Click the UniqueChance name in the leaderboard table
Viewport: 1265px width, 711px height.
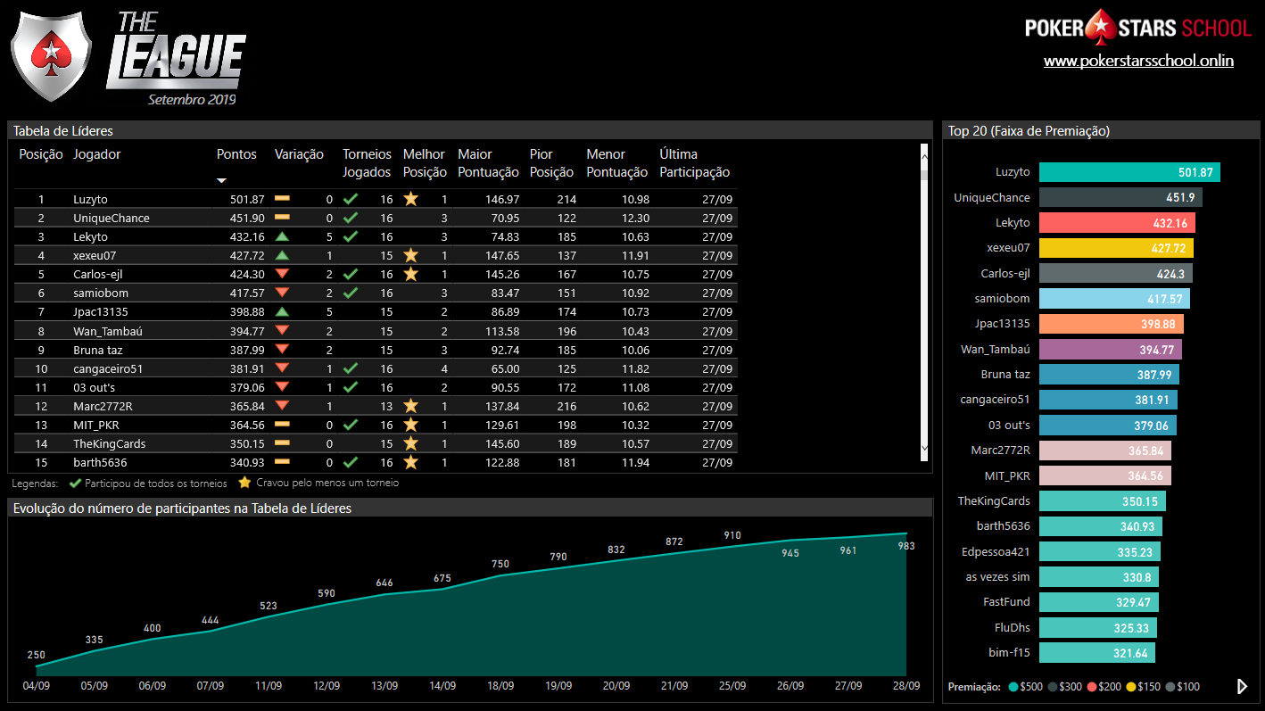pos(112,219)
